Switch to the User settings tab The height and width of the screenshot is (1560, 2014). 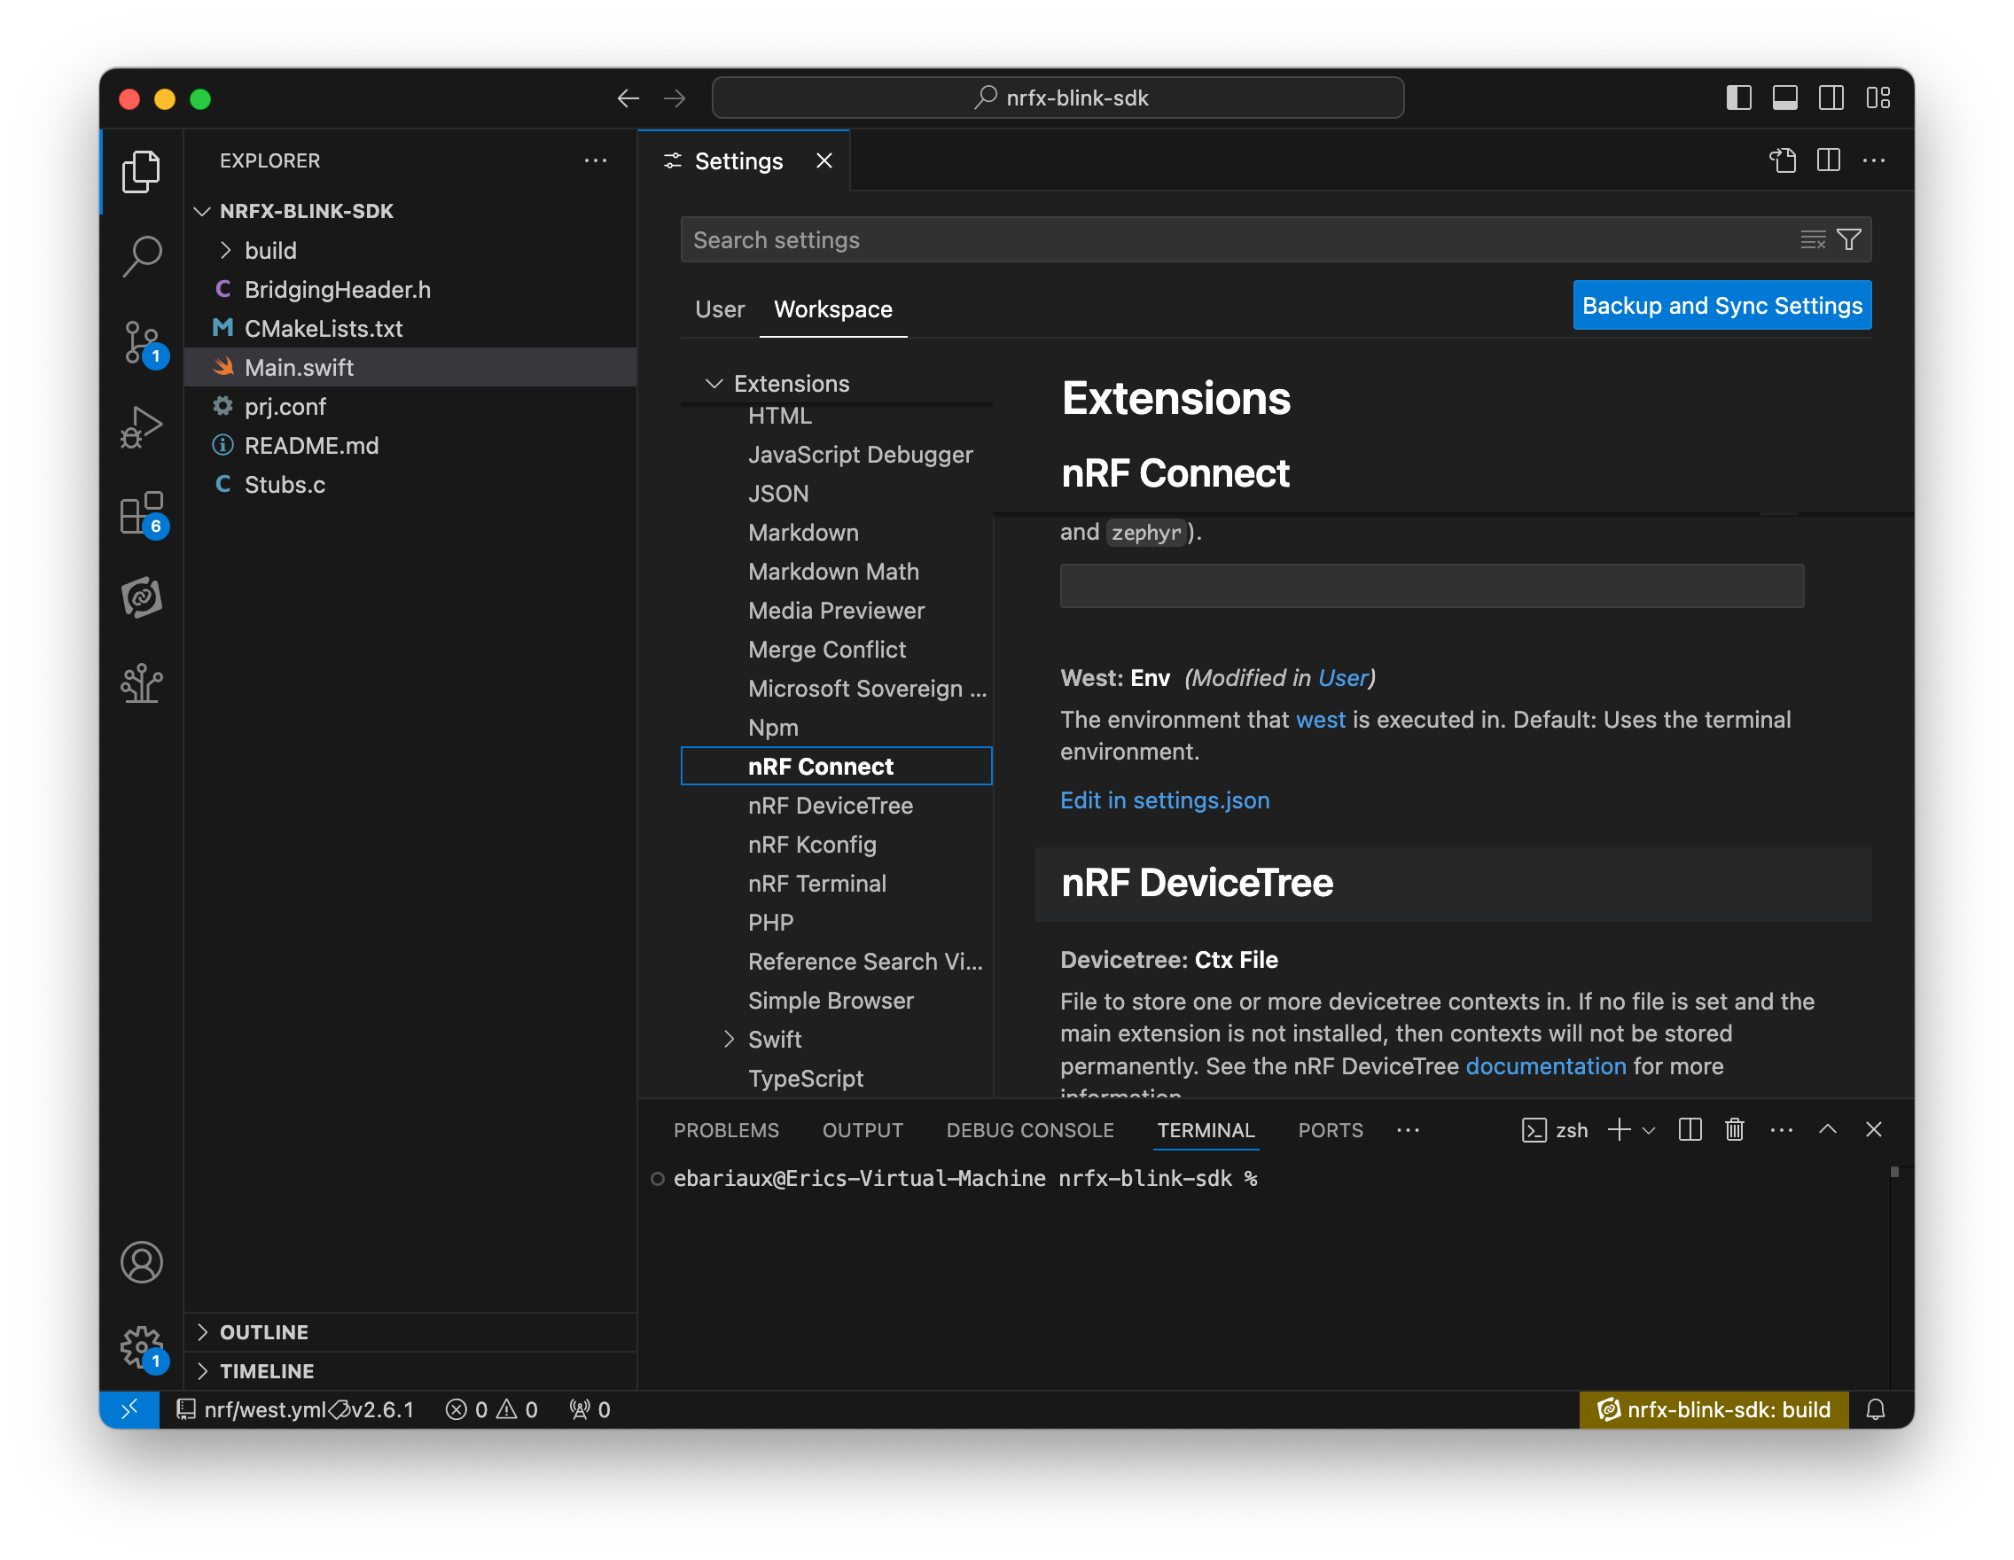(x=719, y=308)
